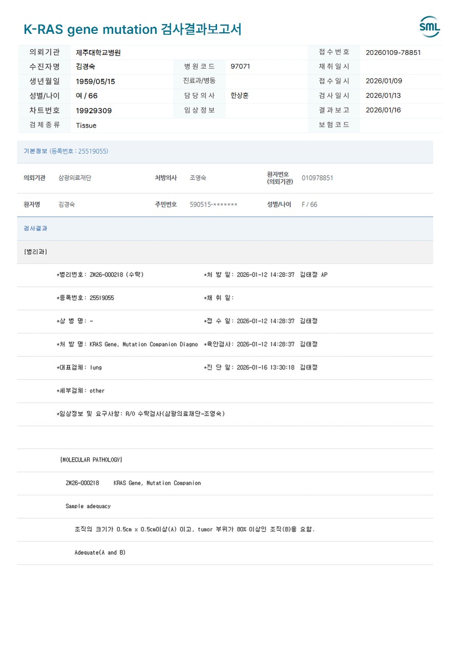This screenshot has height=651, width=461.
Task: Click the line 'ZM26-000218 KRAS Gene, Mutation Companion'
Action: pos(133,483)
